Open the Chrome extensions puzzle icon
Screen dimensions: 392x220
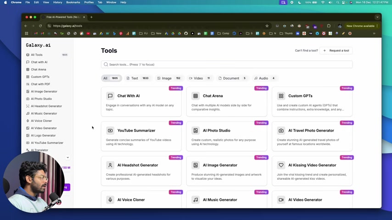[329, 26]
